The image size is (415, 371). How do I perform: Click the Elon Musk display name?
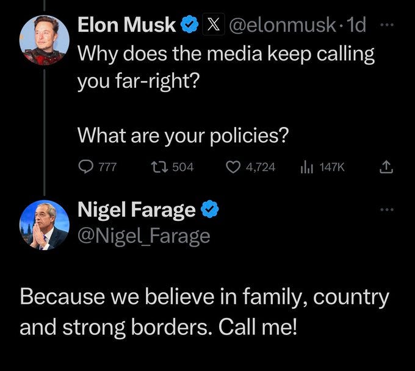click(127, 25)
